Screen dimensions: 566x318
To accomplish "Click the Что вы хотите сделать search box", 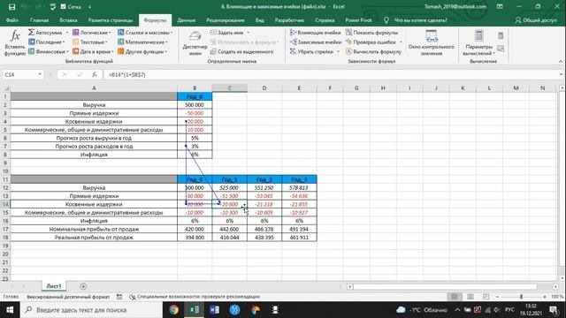I will (x=421, y=20).
